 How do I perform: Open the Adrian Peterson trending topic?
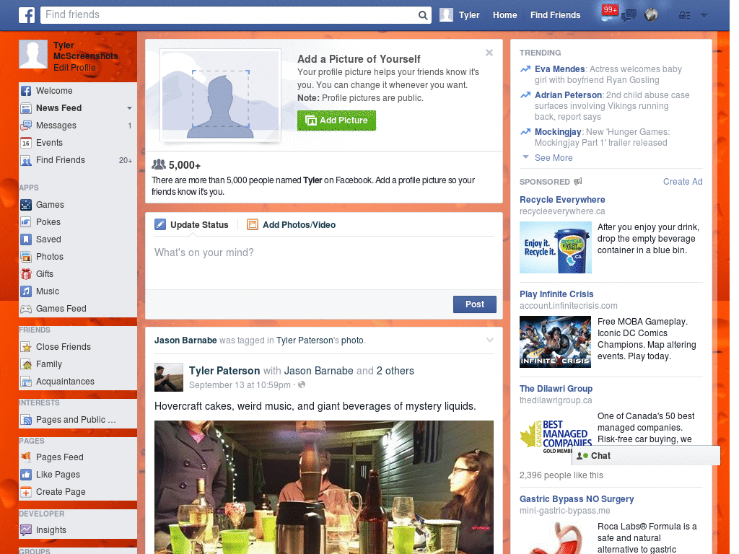(x=568, y=95)
